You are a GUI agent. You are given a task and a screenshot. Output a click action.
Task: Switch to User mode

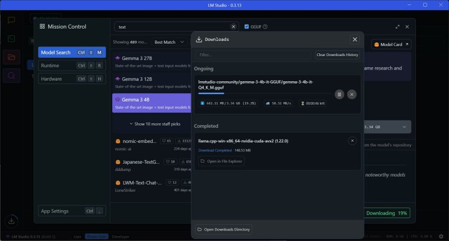pos(77,237)
